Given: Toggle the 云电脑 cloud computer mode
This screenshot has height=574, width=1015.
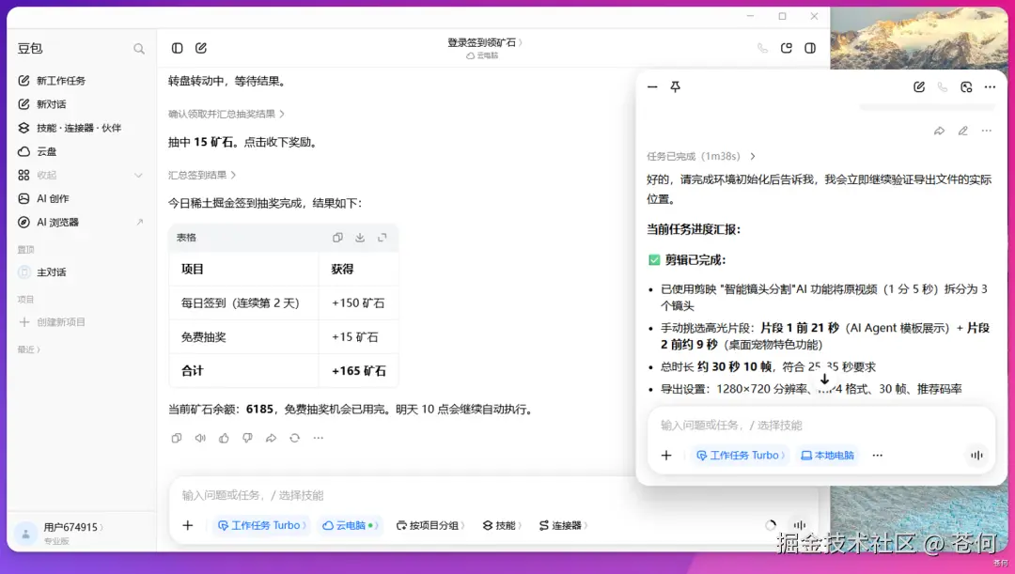Looking at the screenshot, I should pyautogui.click(x=349, y=525).
